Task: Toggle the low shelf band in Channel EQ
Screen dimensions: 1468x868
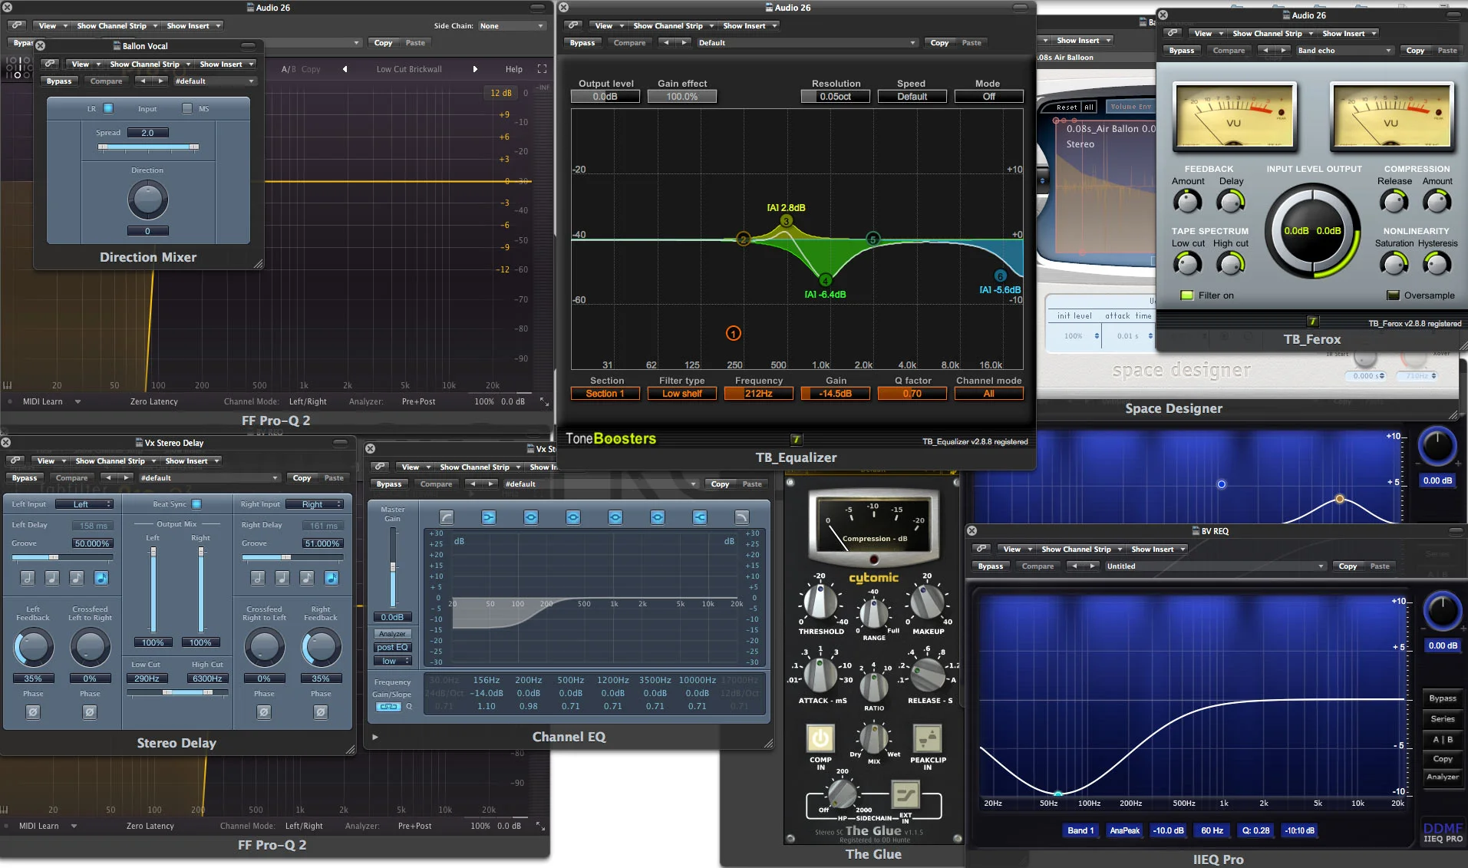Action: 489,517
